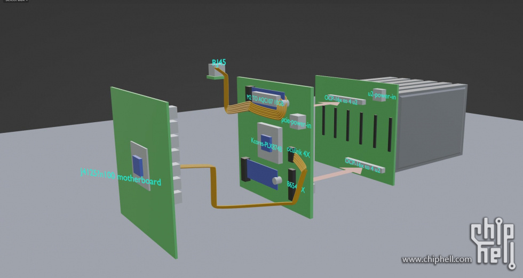Viewport: 523px width, 278px height.
Task: Select the blue CPU chip on motherboard
Action: 138,165
